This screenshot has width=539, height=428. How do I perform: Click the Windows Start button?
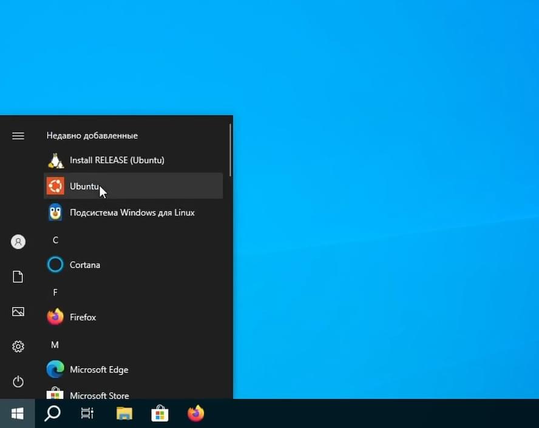point(18,413)
